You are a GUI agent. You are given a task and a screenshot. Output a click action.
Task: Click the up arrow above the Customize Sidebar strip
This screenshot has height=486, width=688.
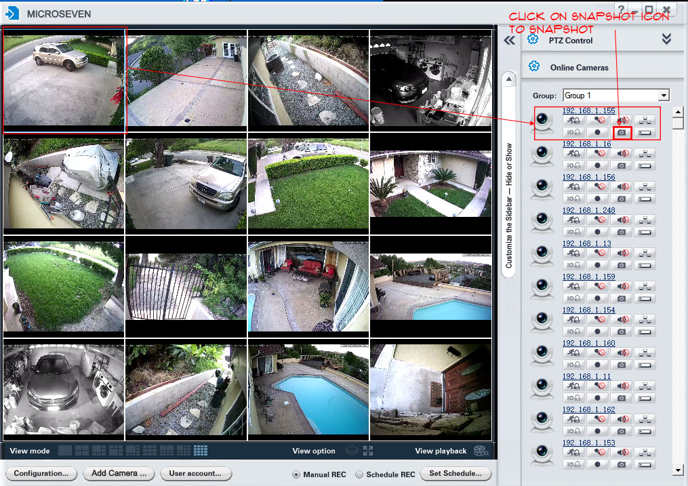pos(508,79)
